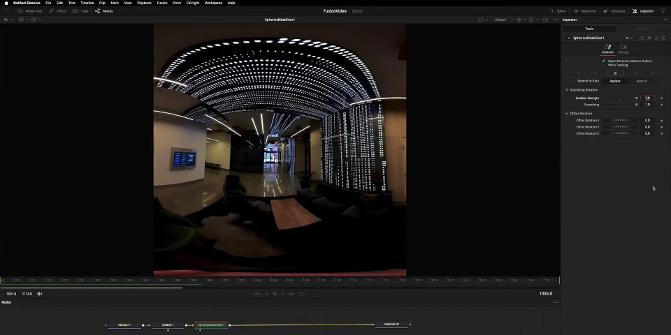Select Append for Append to track

641,81
